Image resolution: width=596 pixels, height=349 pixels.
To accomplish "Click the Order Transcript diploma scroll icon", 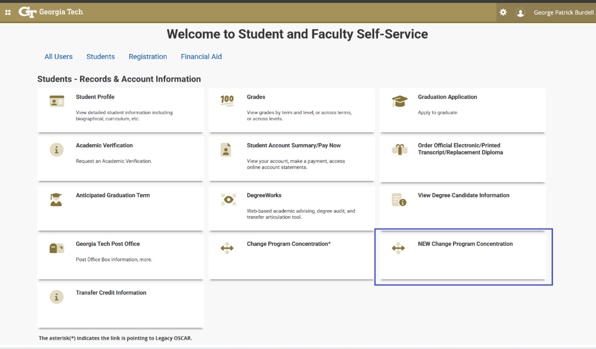I will pos(400,149).
